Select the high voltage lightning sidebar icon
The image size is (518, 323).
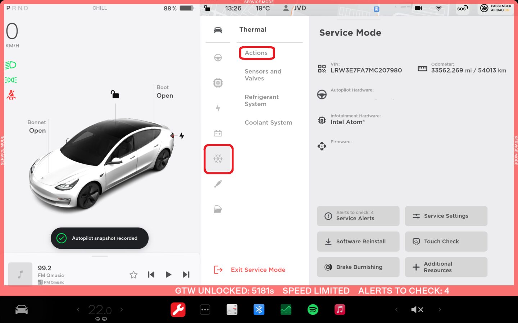click(218, 108)
